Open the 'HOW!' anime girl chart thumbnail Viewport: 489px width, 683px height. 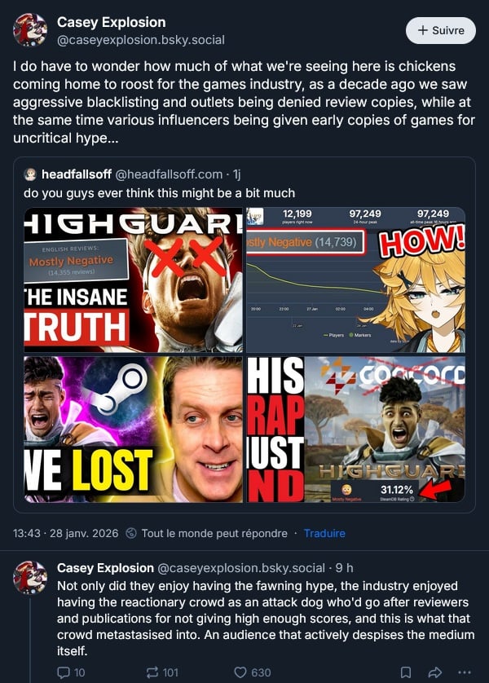point(356,280)
